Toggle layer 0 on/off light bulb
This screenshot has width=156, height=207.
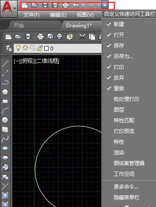coord(18,48)
